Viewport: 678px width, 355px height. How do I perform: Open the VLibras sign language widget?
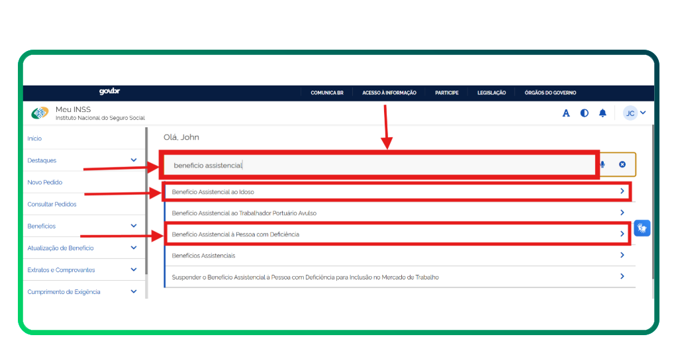pos(642,228)
